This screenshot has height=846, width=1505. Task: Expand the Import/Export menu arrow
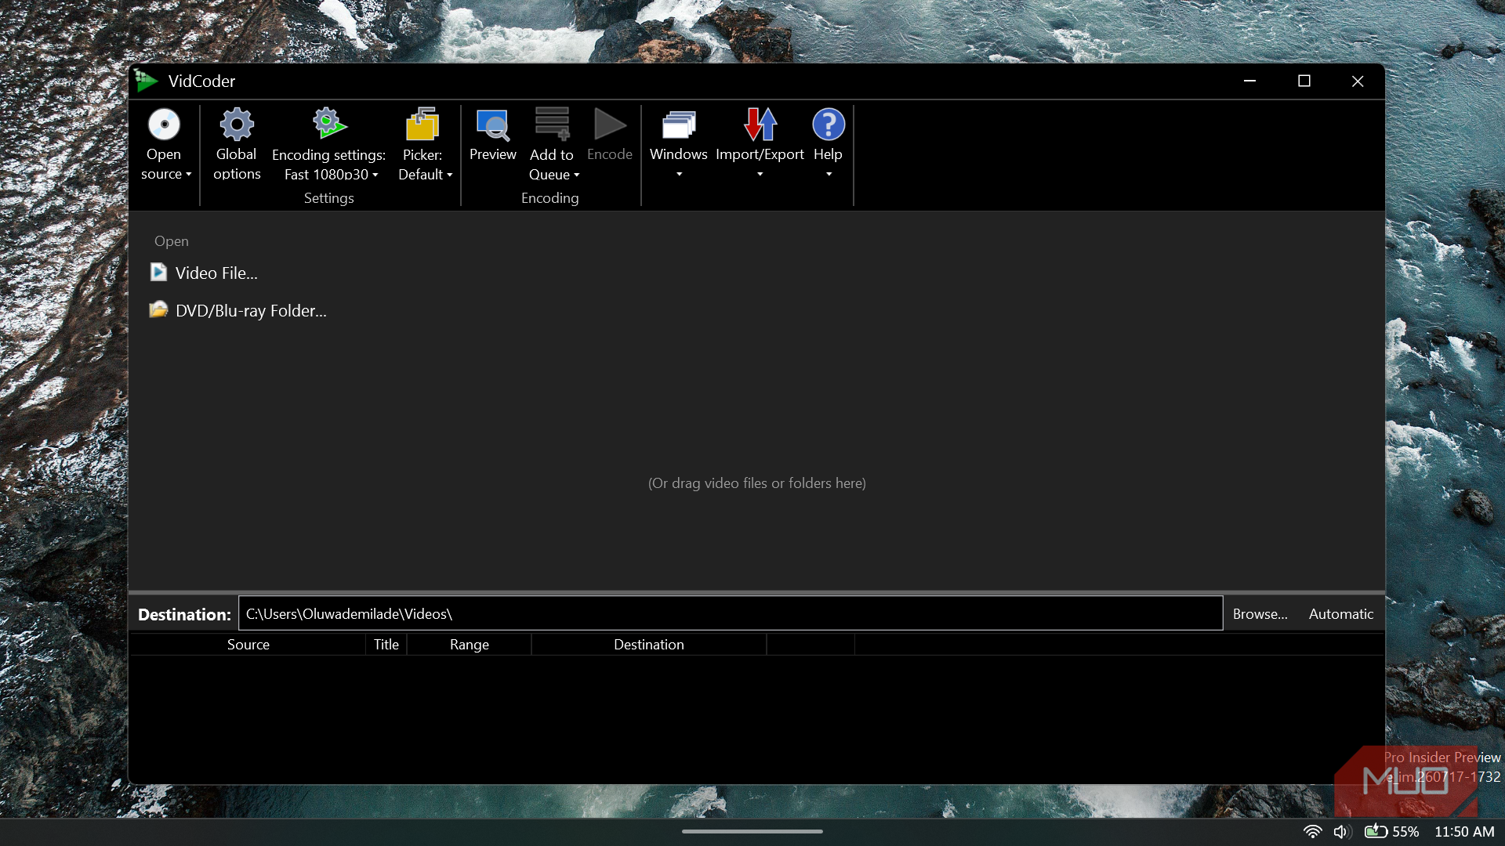[760, 175]
